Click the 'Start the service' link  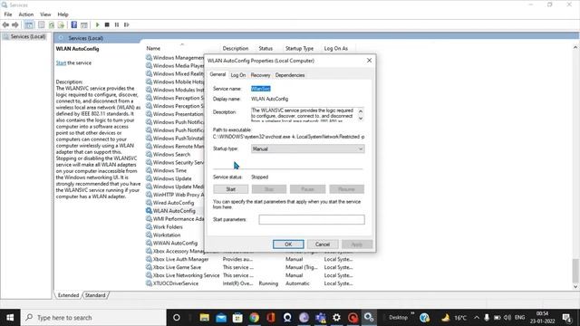61,62
